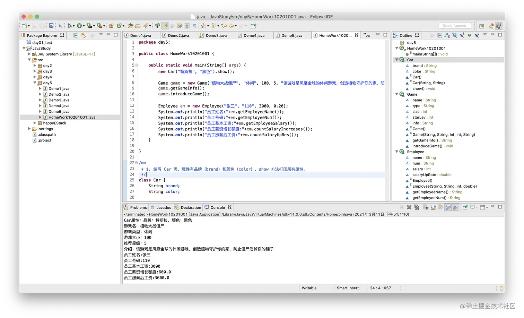Toggle Mark Occurrences highlighter

[x=165, y=26]
